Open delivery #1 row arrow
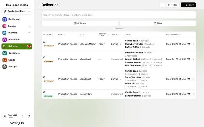Viewport: 204px width, 127px height. click(x=193, y=79)
